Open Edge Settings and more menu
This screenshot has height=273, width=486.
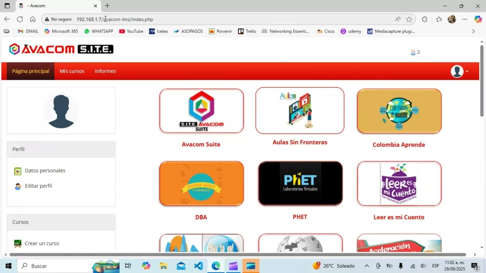(464, 19)
